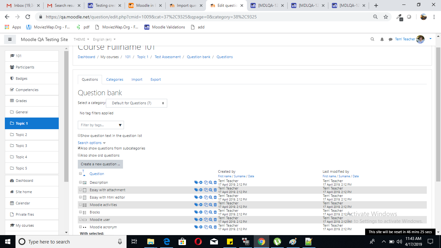The width and height of the screenshot is (441, 248).
Task: Edit the Moodle acronym question
Action: click(201, 227)
